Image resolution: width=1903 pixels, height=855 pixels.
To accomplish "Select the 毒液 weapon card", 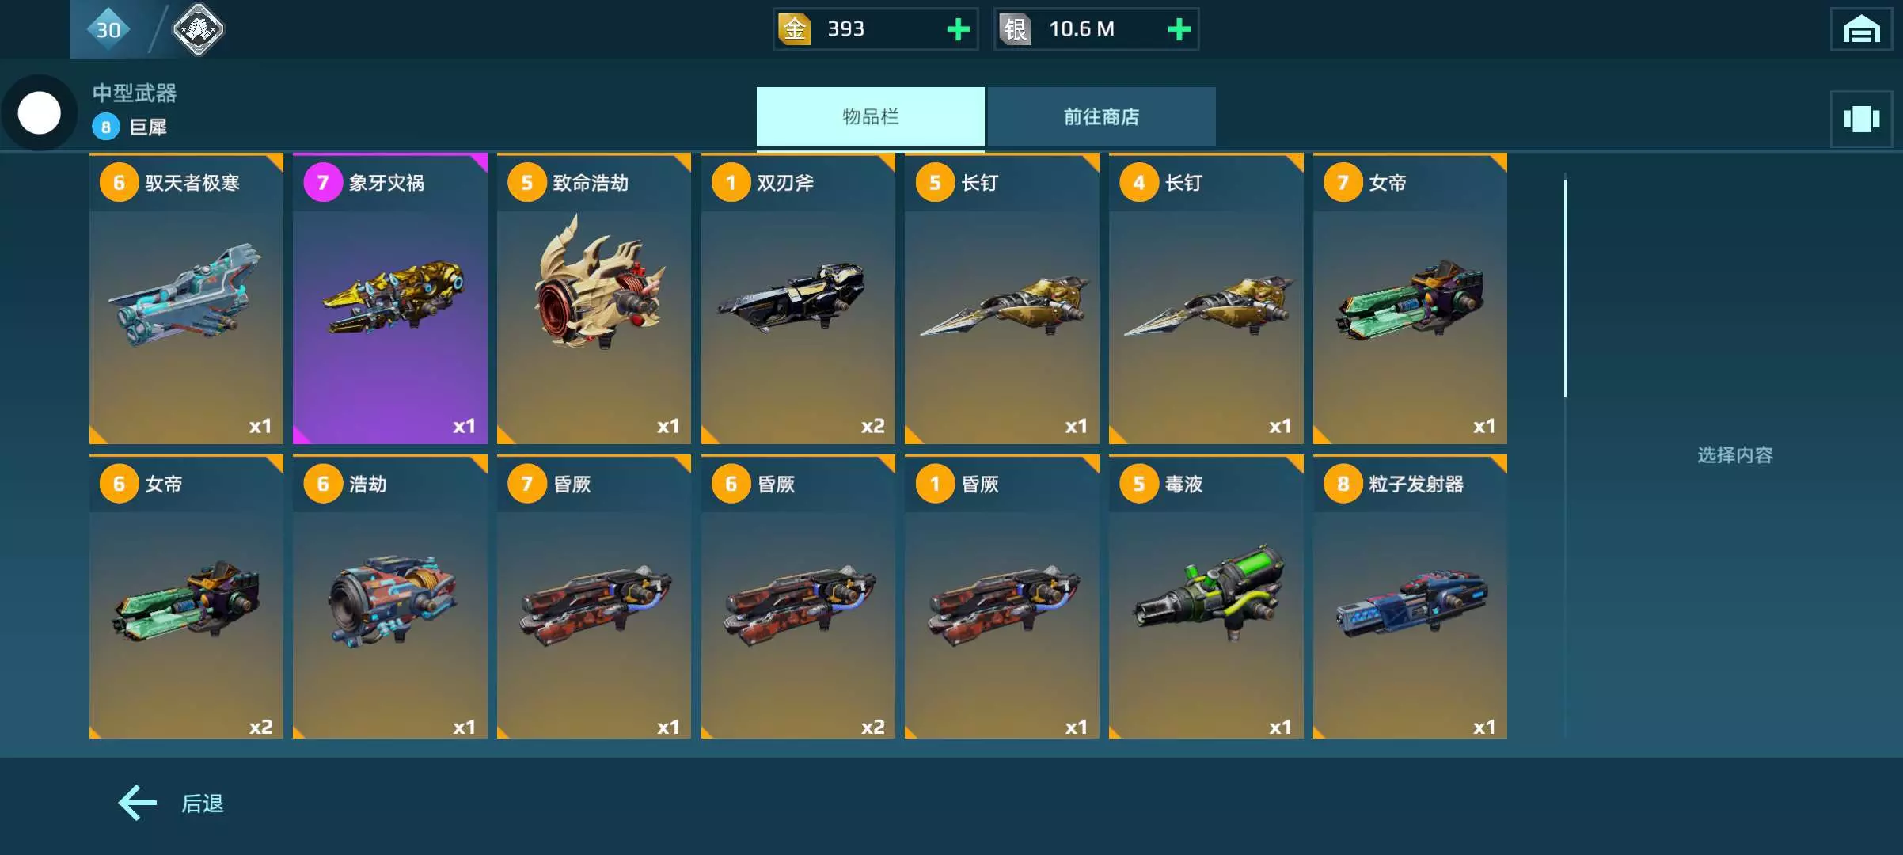I will click(1206, 597).
